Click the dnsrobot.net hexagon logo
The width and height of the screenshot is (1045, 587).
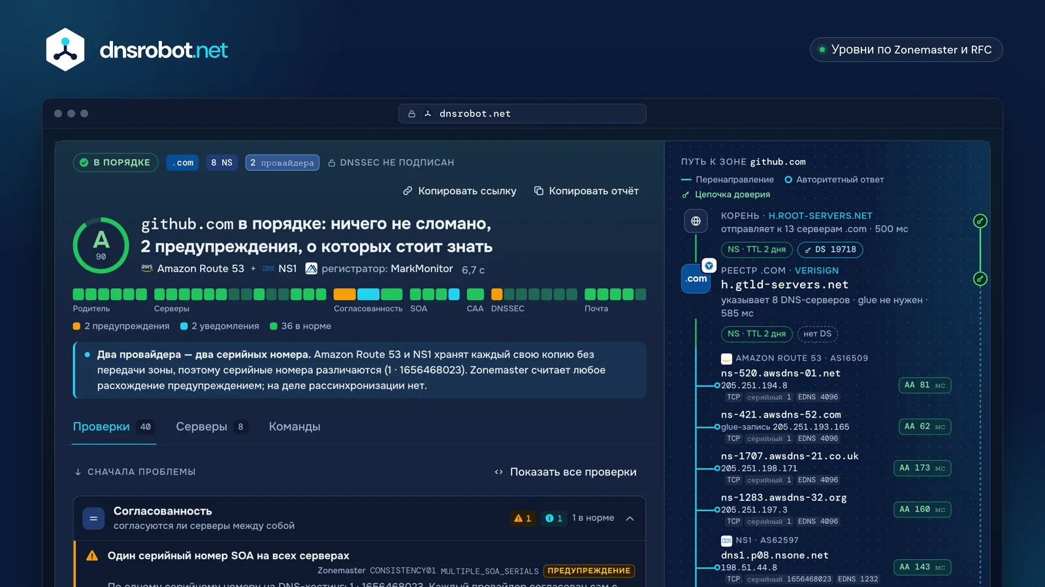point(65,50)
